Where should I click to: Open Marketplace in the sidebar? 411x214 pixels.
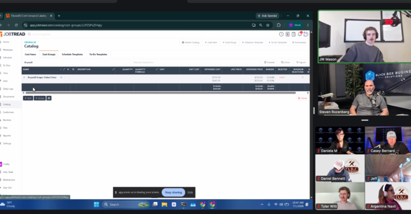pyautogui.click(x=9, y=180)
